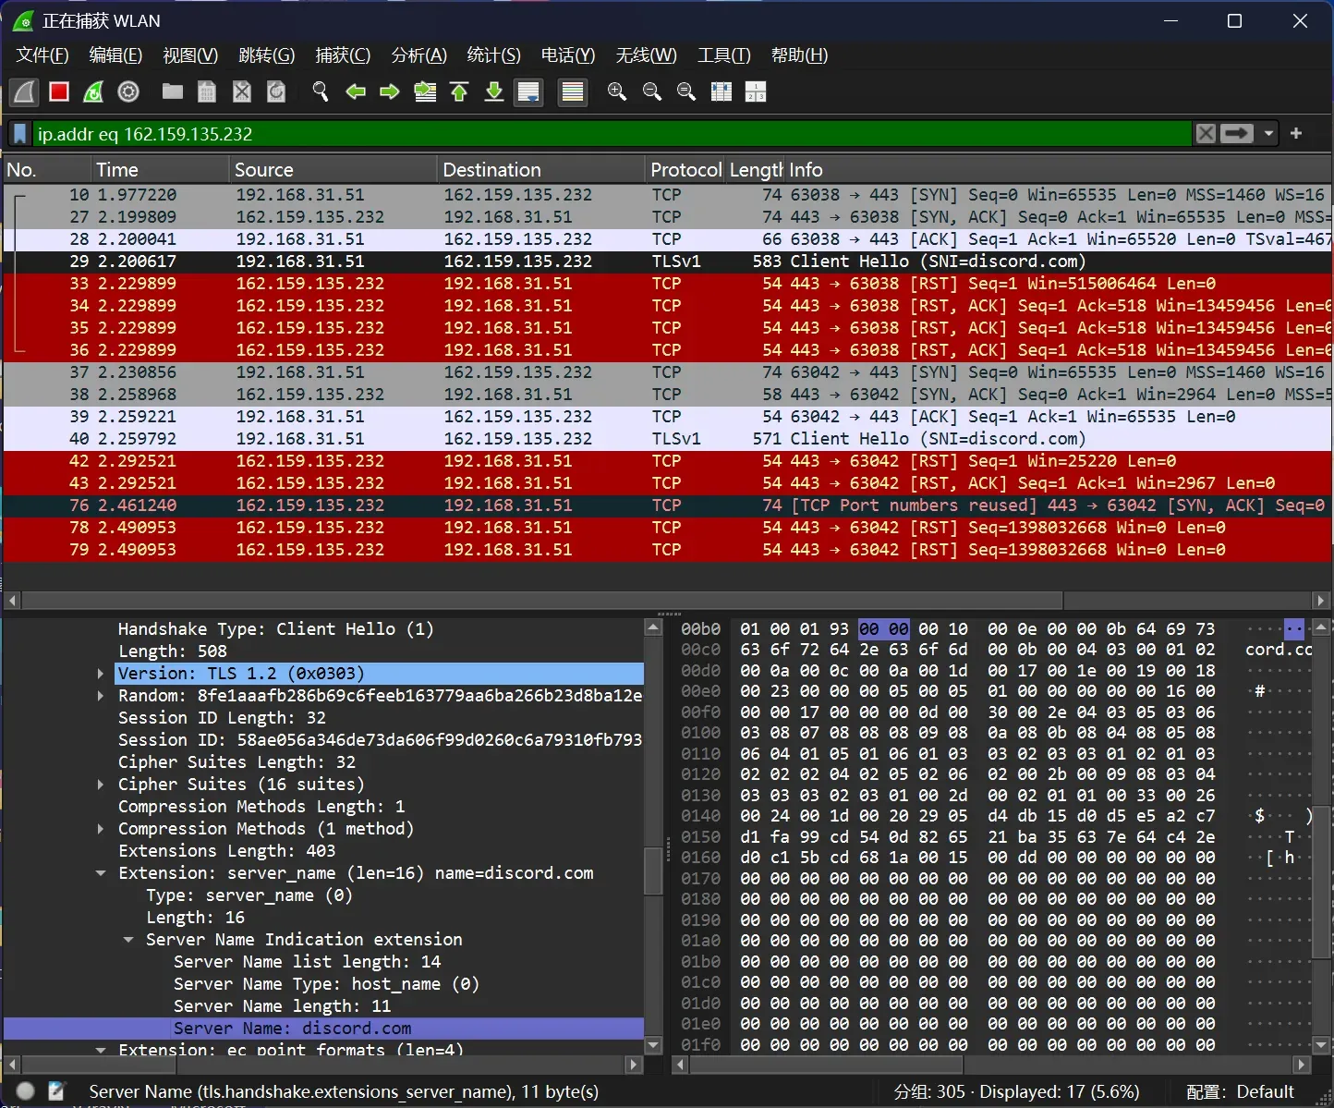Screen dimensions: 1334x1108
Task: Toggle packet list coloring rules
Action: click(573, 91)
